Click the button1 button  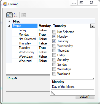click(x=85, y=97)
